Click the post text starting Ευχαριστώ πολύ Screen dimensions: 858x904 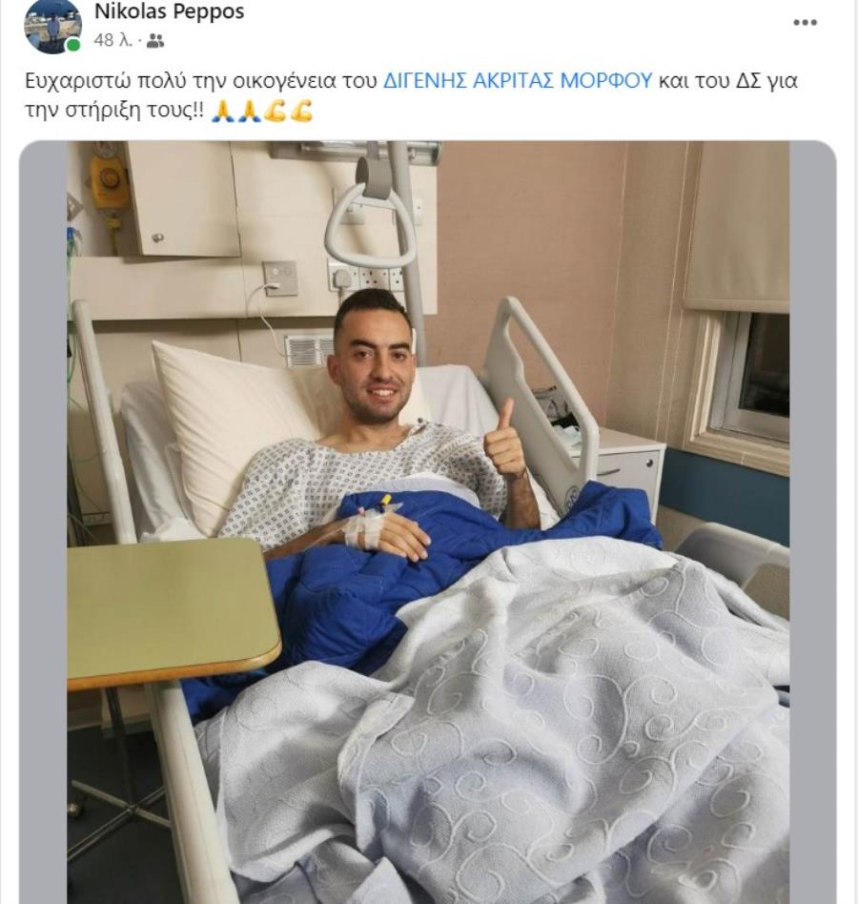coord(412,95)
